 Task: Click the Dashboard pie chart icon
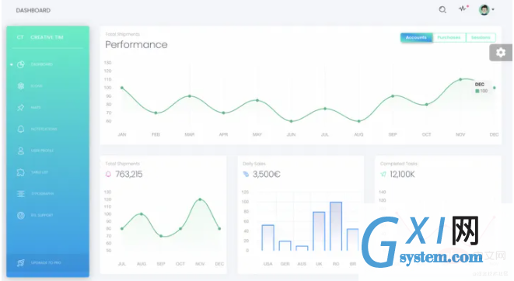point(21,64)
